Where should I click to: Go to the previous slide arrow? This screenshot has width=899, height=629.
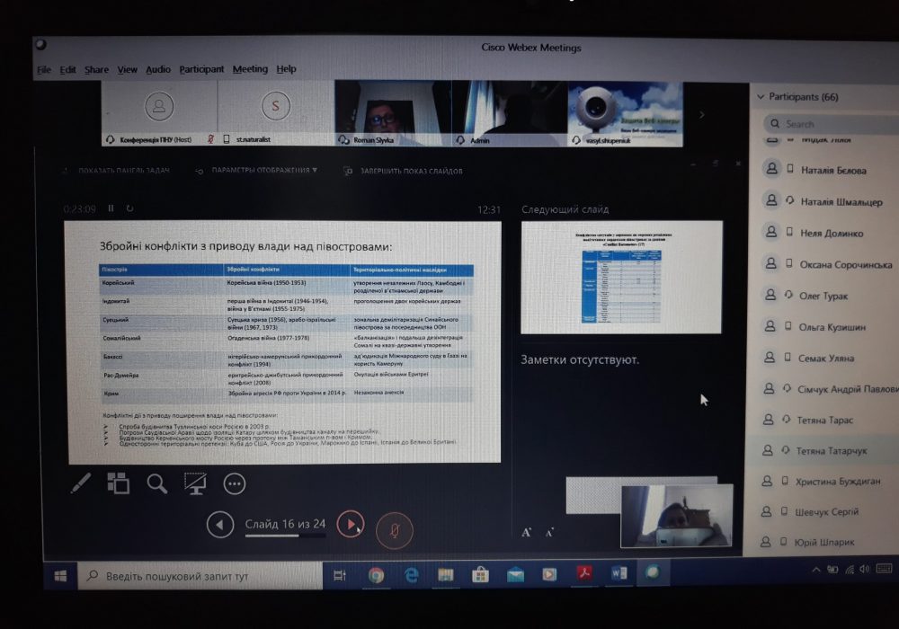coord(220,524)
